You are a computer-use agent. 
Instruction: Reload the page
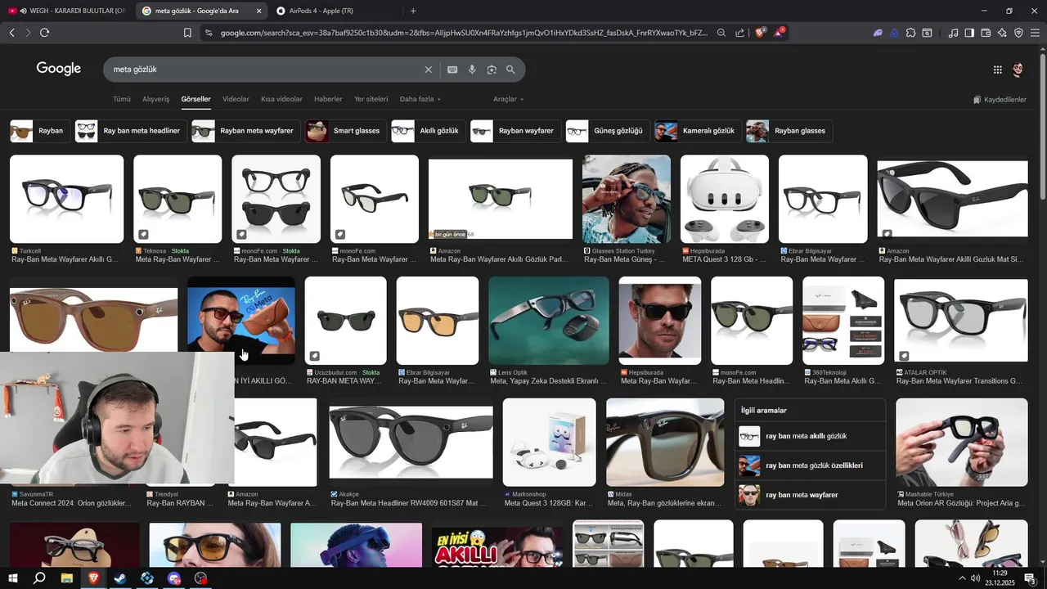44,33
